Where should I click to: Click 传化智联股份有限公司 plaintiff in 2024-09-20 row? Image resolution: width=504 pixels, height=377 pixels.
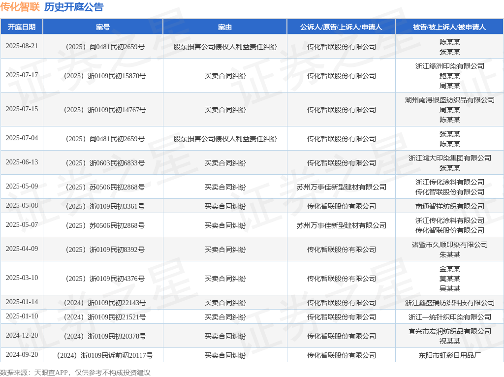pos(342,355)
